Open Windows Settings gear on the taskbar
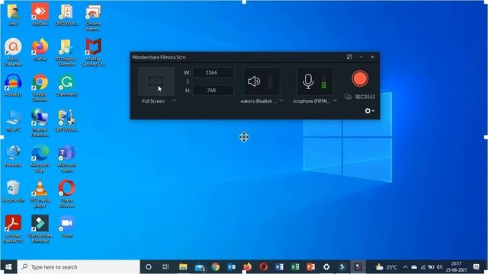 pyautogui.click(x=326, y=267)
